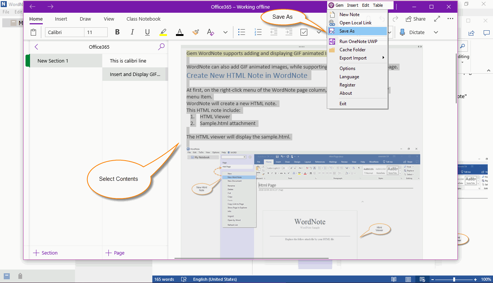Viewport: 493px width, 283px height.
Task: Switch to Print Layout view in status bar
Action: tap(408, 279)
